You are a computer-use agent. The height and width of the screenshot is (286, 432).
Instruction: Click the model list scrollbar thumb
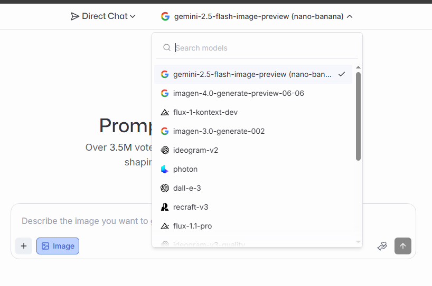point(358,116)
